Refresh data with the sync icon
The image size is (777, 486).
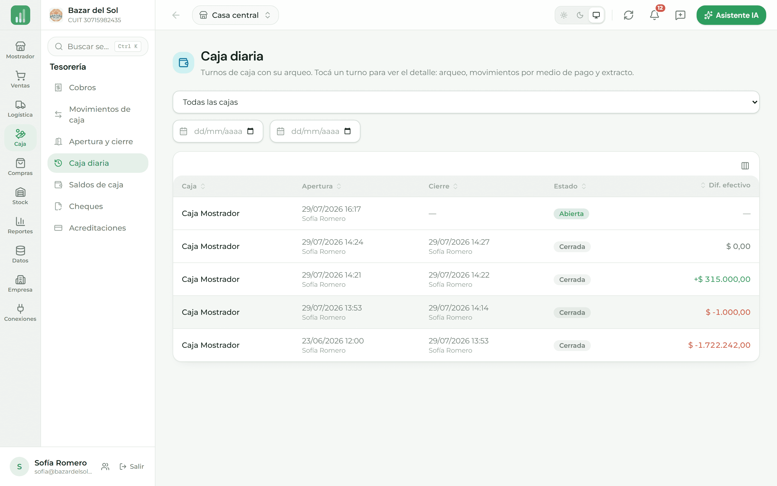(628, 15)
